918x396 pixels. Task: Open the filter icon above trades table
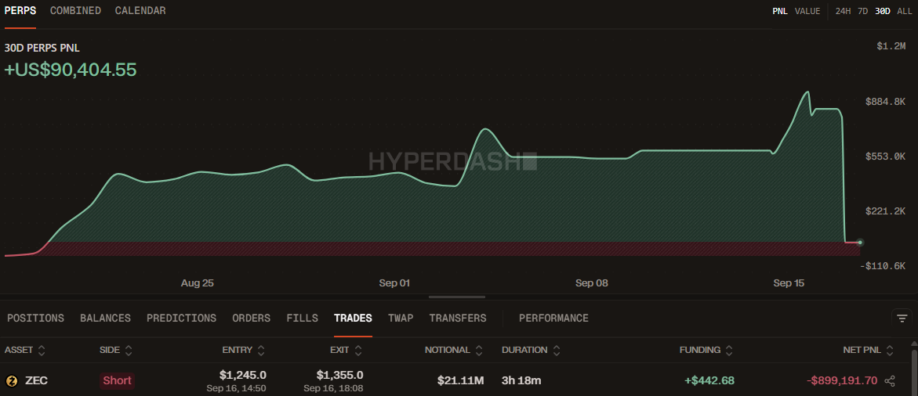point(902,319)
